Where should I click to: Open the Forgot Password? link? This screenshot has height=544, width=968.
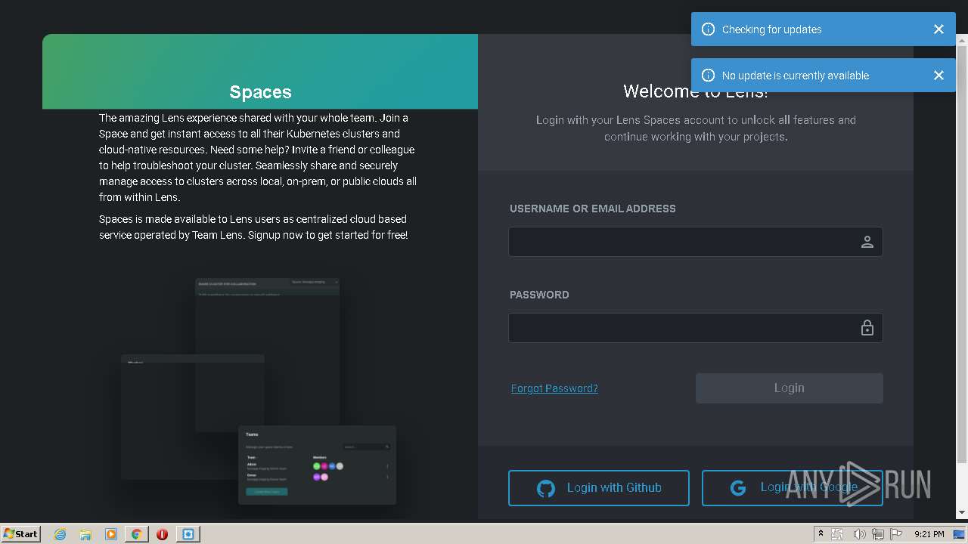click(x=554, y=388)
